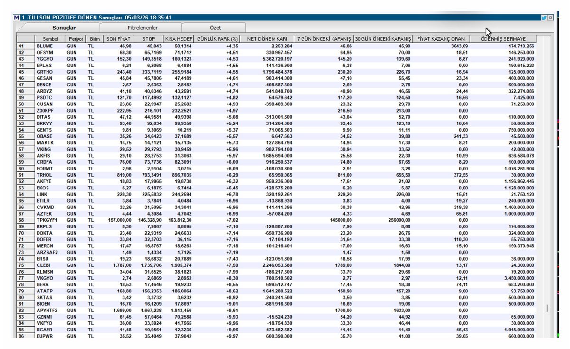The image size is (570, 349).
Task: Sort by Birim column header
Action: point(94,38)
